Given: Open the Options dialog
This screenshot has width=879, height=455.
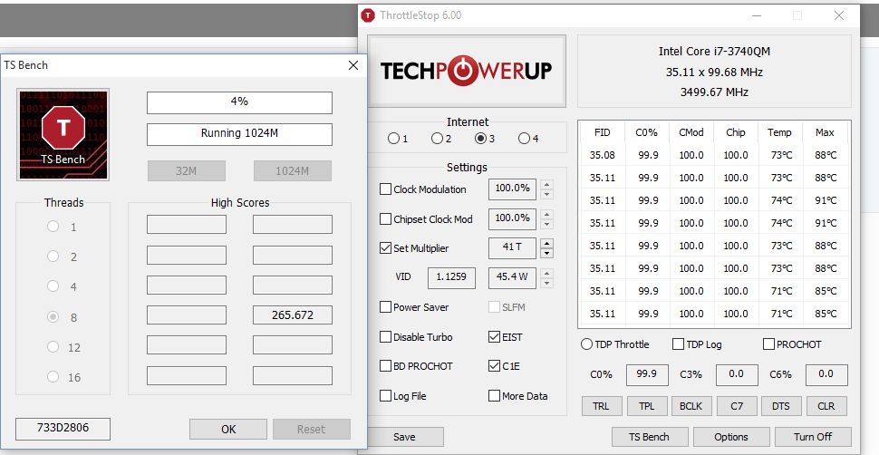Looking at the screenshot, I should click(x=731, y=437).
